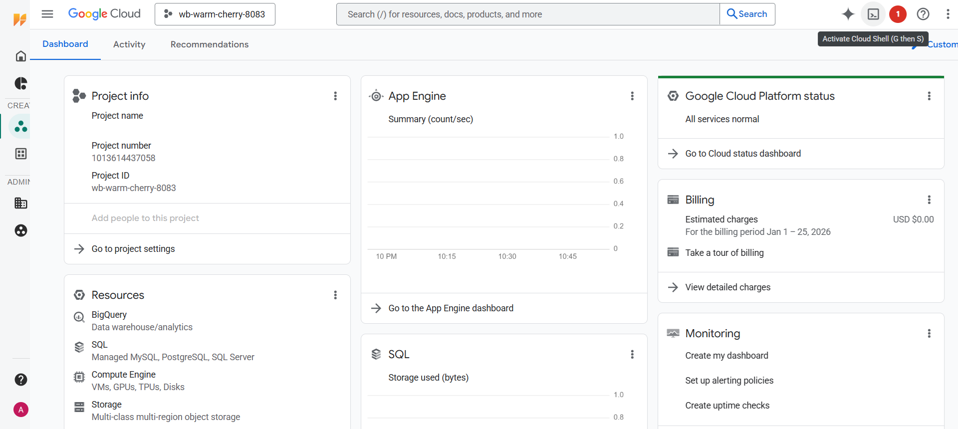This screenshot has height=429, width=958.
Task: Focus the resources search input field
Action: (527, 14)
